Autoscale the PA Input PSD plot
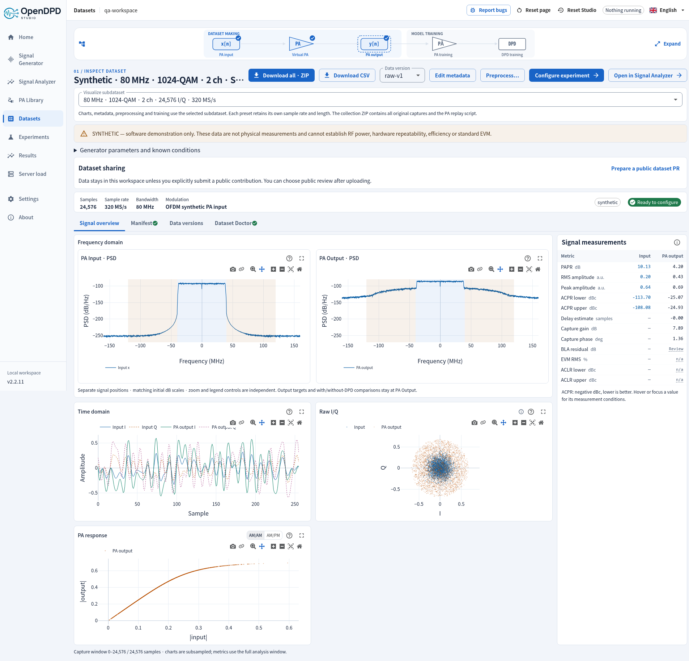This screenshot has width=689, height=661. tap(291, 269)
